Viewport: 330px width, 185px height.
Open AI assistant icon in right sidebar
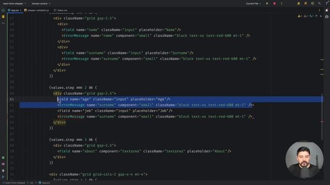(327, 16)
